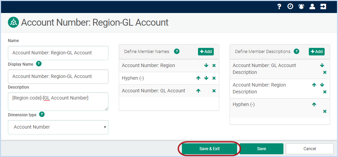338x157 pixels.
Task: Open the user profile icon
Action: pyautogui.click(x=312, y=6)
